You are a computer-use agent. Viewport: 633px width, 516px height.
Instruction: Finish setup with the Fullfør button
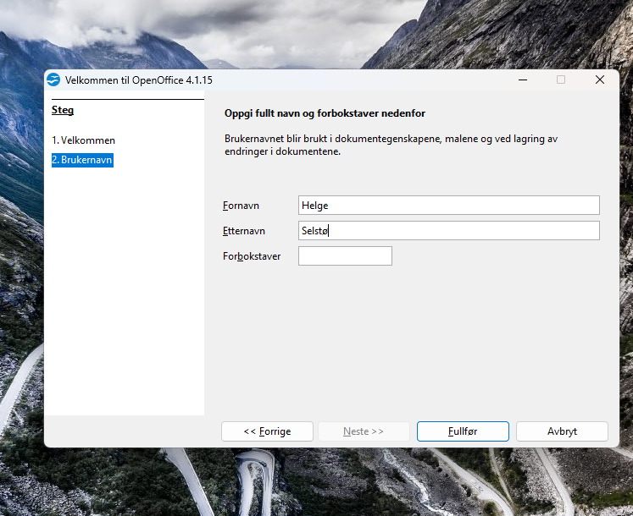(463, 431)
